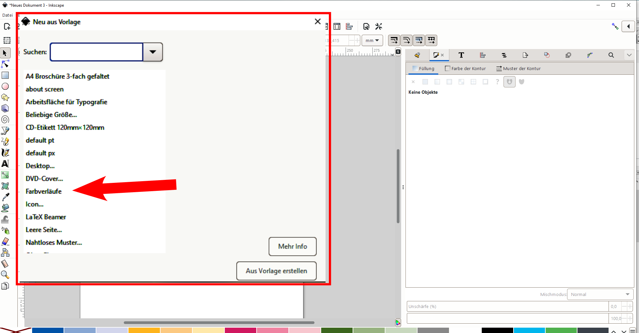
Task: Open the Preferences wrench icon
Action: point(379,27)
